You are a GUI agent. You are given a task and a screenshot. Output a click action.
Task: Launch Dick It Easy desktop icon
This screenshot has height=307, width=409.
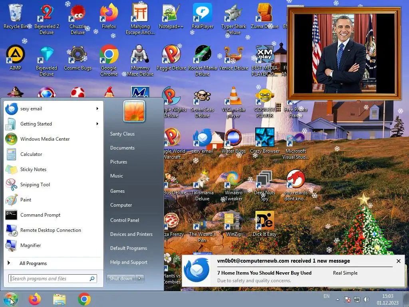(264, 224)
